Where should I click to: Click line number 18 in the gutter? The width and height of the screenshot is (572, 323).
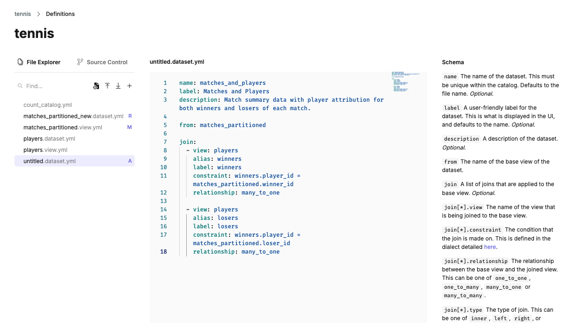[x=163, y=252]
